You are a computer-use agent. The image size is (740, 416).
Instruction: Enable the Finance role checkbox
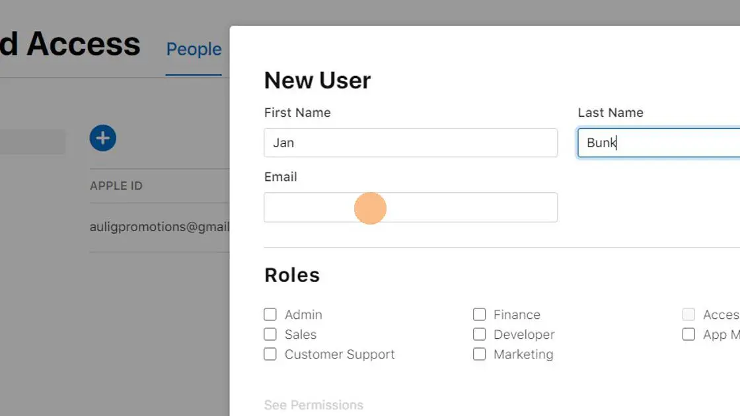tap(479, 314)
